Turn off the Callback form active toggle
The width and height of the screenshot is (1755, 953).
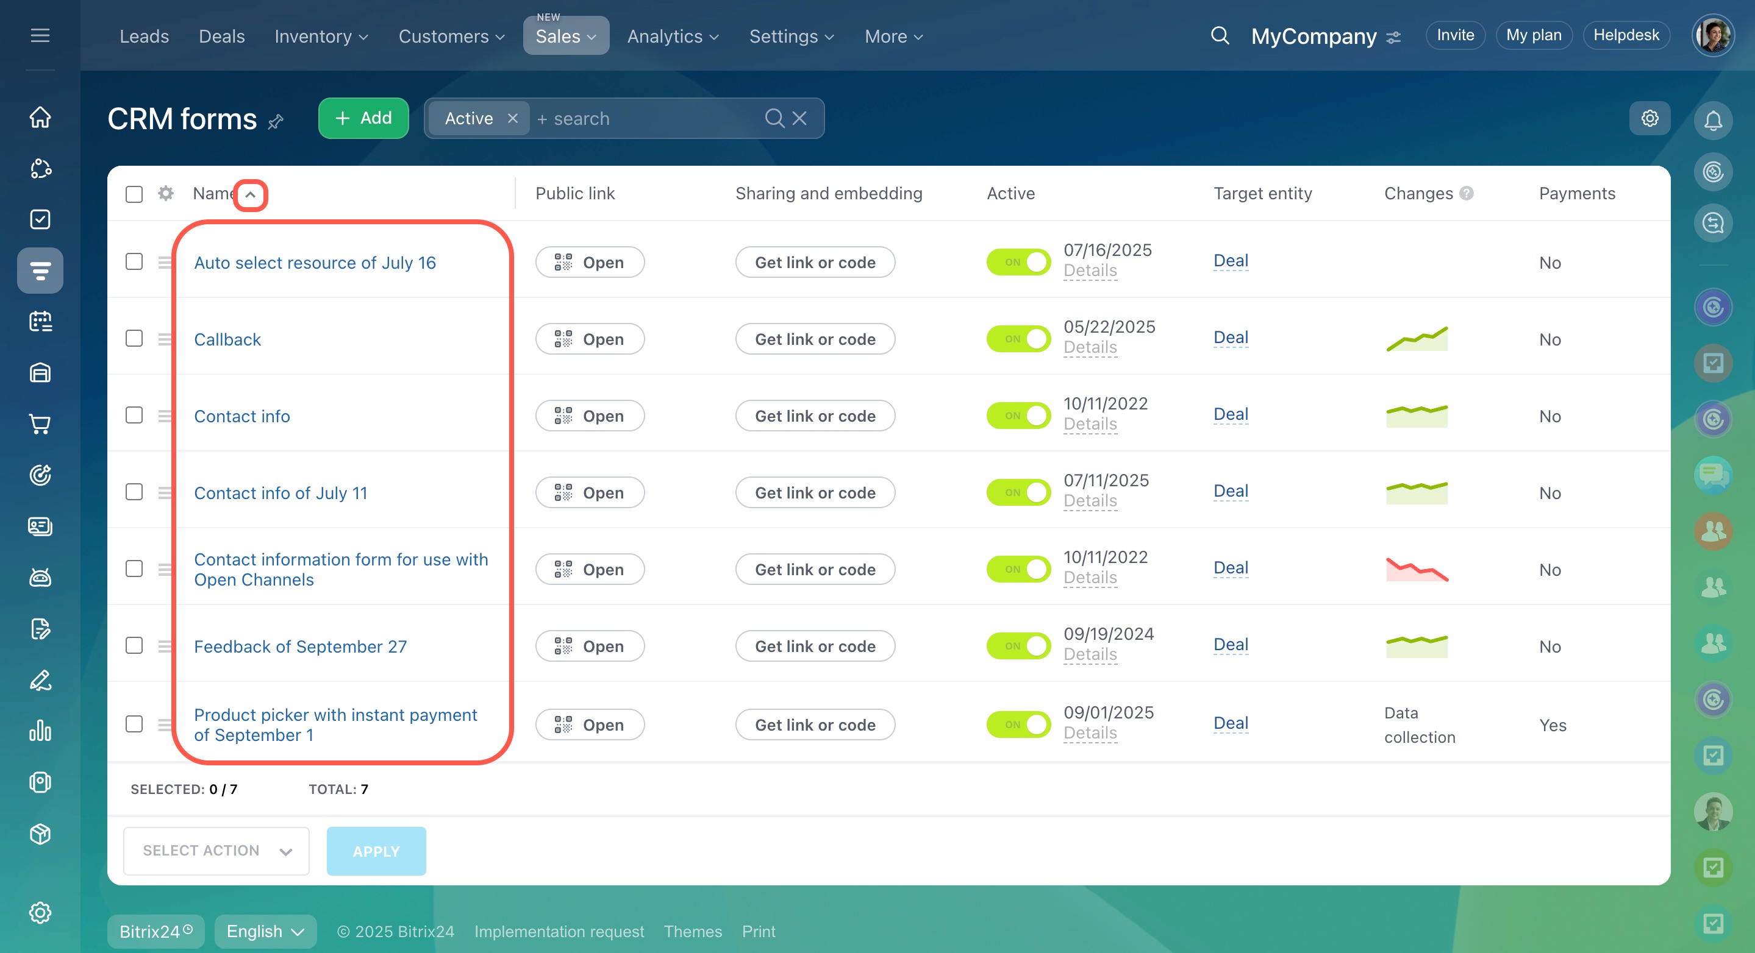[1018, 339]
